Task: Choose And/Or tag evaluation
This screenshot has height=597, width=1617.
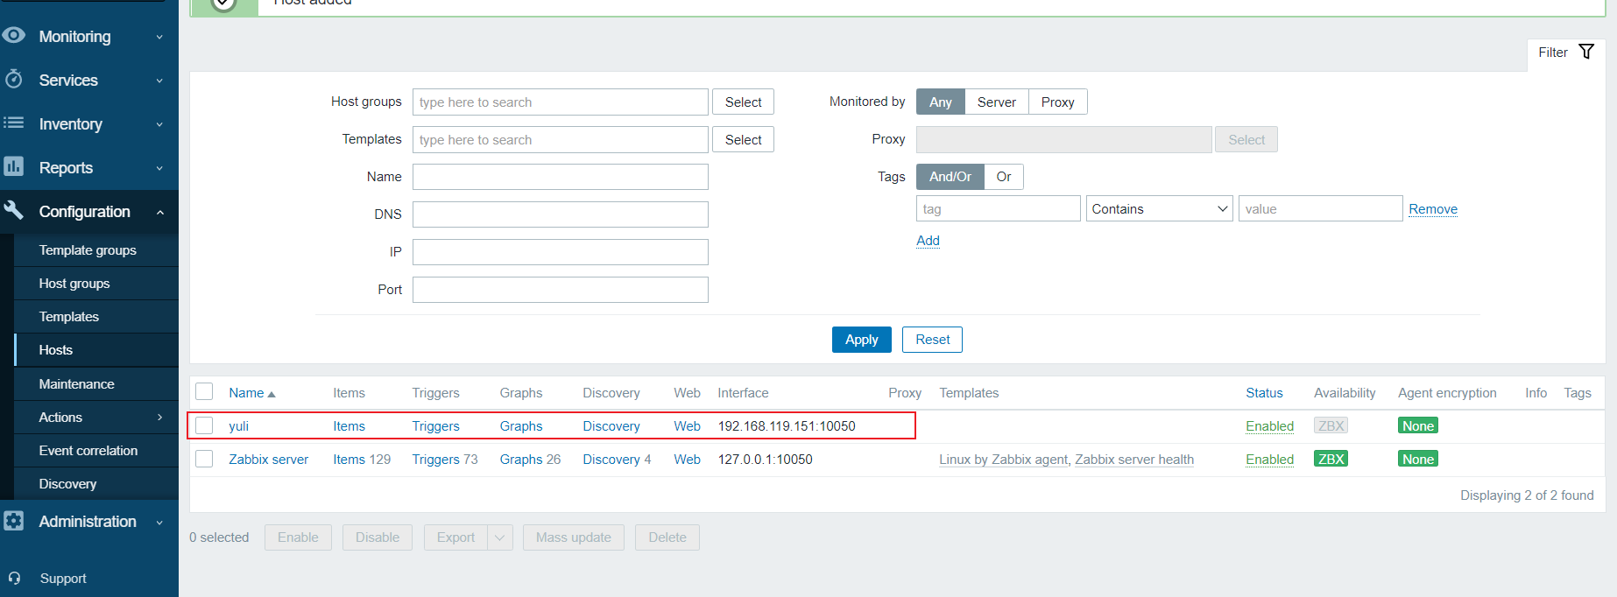Action: [950, 177]
